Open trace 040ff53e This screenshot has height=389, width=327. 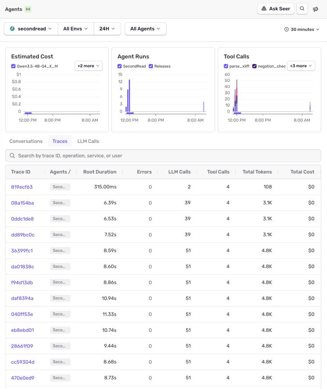(22, 314)
